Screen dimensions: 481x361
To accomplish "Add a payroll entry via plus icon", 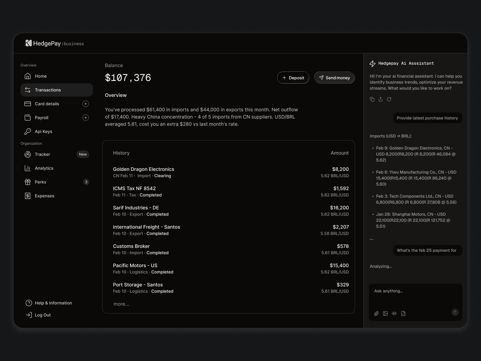I will click(86, 118).
